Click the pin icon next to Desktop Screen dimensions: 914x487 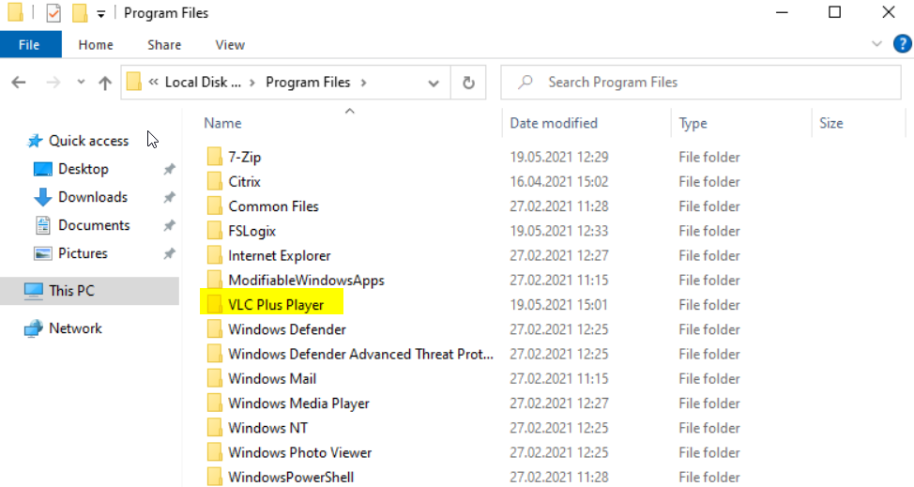pos(169,169)
